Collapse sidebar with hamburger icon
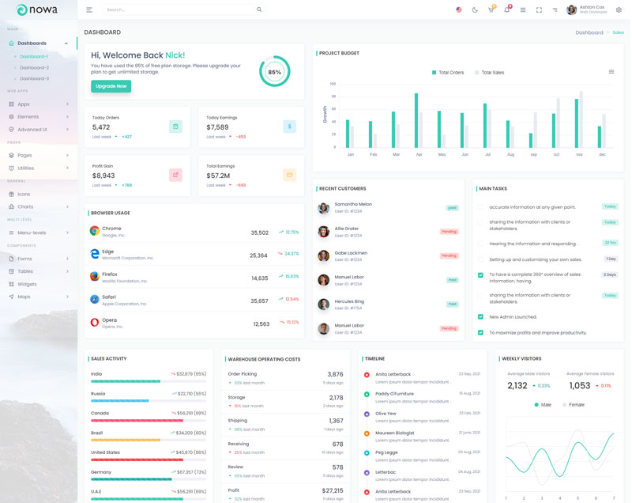The image size is (632, 503). pyautogui.click(x=89, y=9)
